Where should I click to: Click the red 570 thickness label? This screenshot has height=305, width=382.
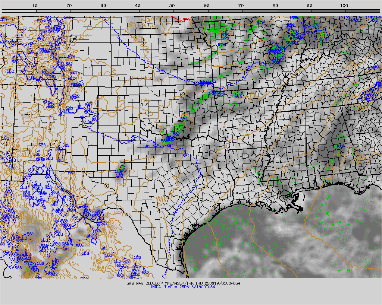pyautogui.click(x=186, y=20)
